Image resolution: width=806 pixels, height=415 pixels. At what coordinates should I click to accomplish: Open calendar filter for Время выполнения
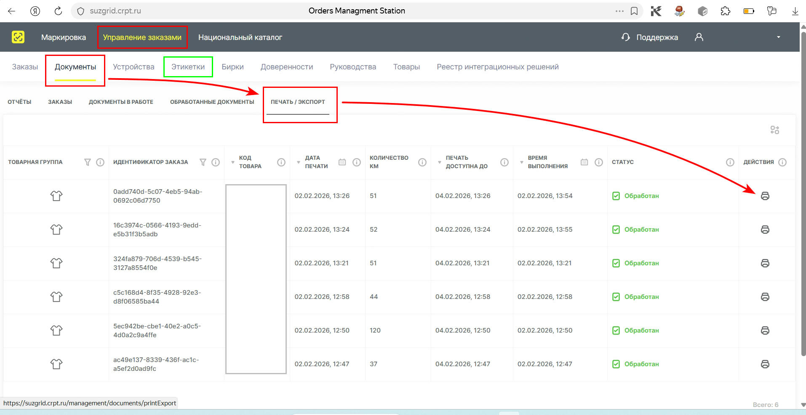coord(584,162)
